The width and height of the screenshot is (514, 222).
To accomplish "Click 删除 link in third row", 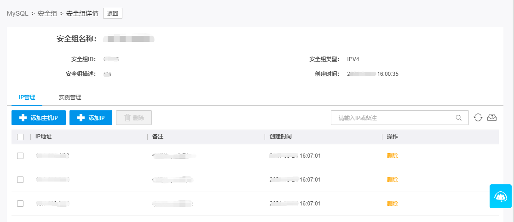I will pos(393,204).
